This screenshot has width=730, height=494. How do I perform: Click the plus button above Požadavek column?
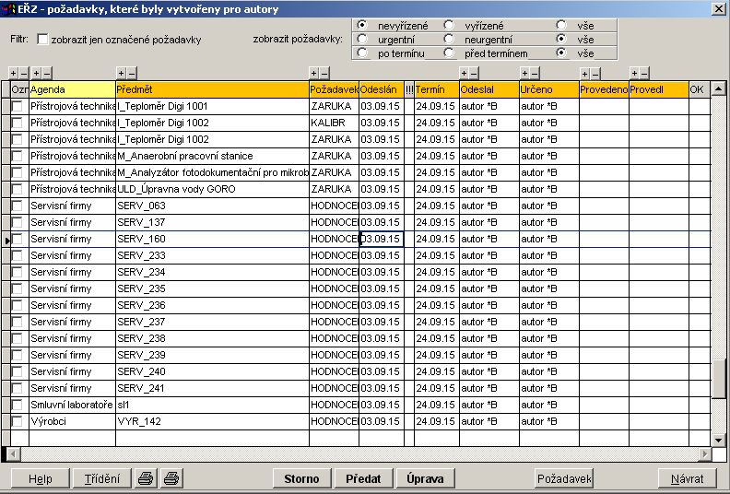(x=313, y=73)
